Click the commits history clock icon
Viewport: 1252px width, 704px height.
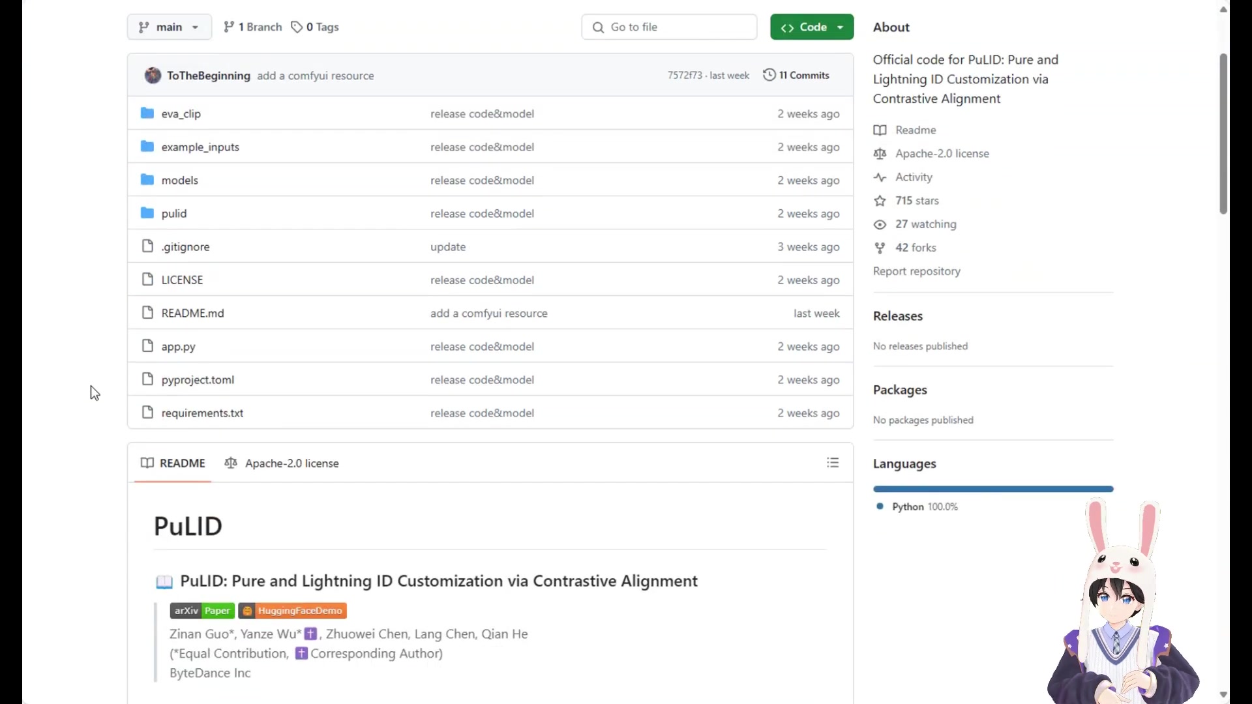769,75
